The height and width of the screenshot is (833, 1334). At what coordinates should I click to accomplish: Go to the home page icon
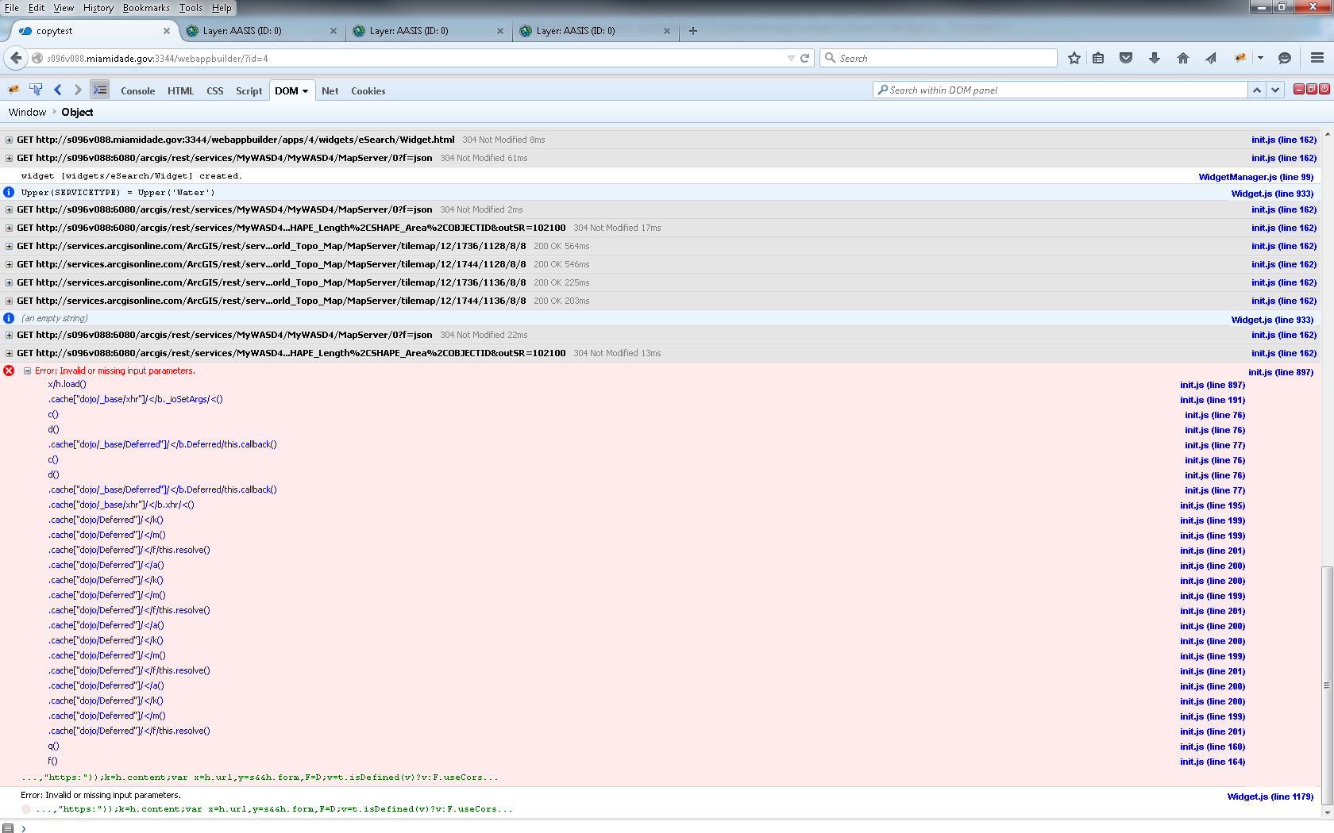(x=1183, y=58)
